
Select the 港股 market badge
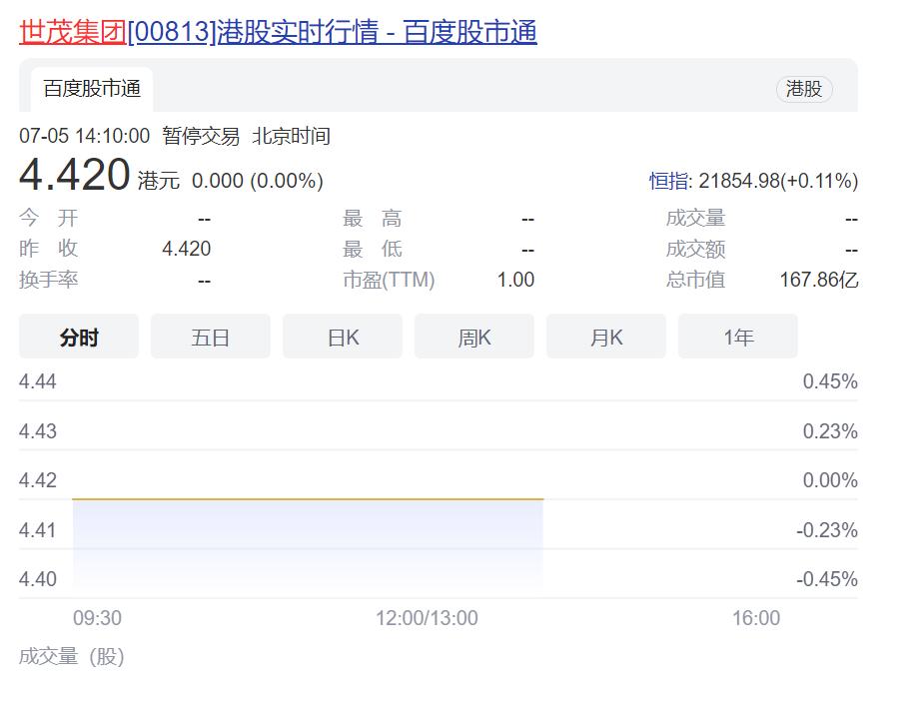pos(805,89)
